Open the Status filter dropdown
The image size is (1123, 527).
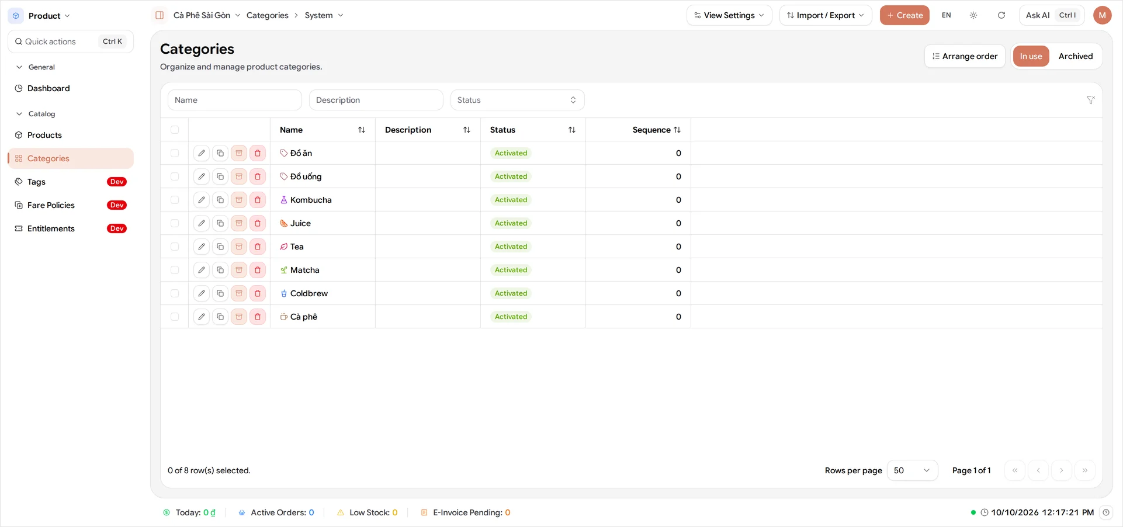(x=517, y=100)
